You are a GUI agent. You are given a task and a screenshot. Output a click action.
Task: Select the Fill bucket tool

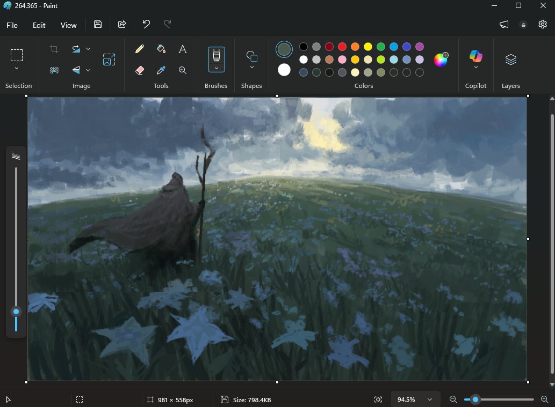point(161,49)
